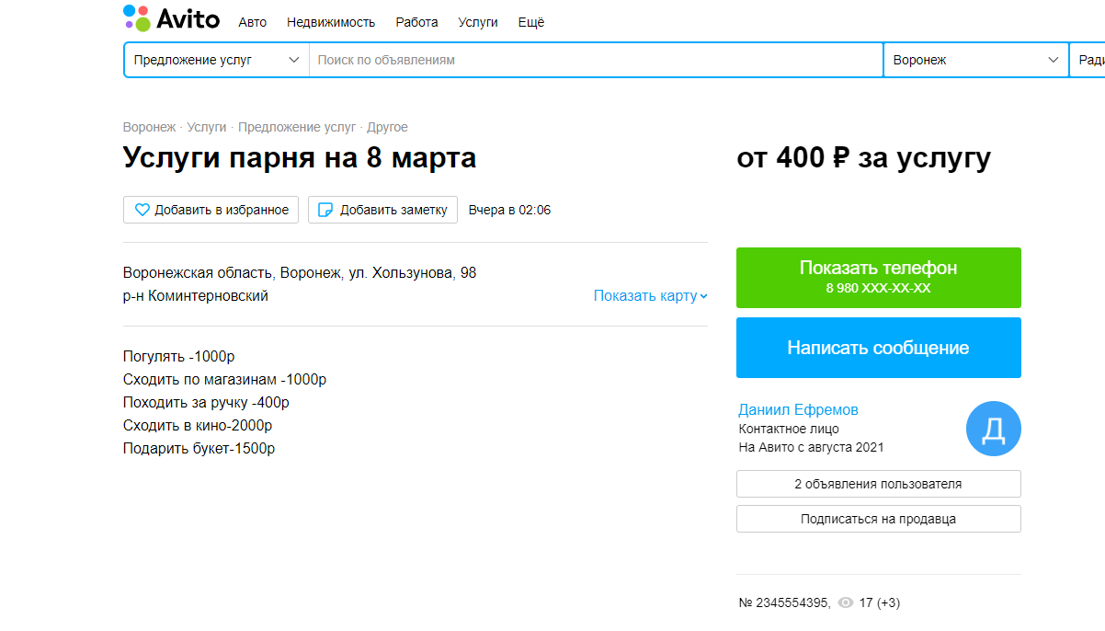Open the Воронеж city dropdown

coord(974,60)
